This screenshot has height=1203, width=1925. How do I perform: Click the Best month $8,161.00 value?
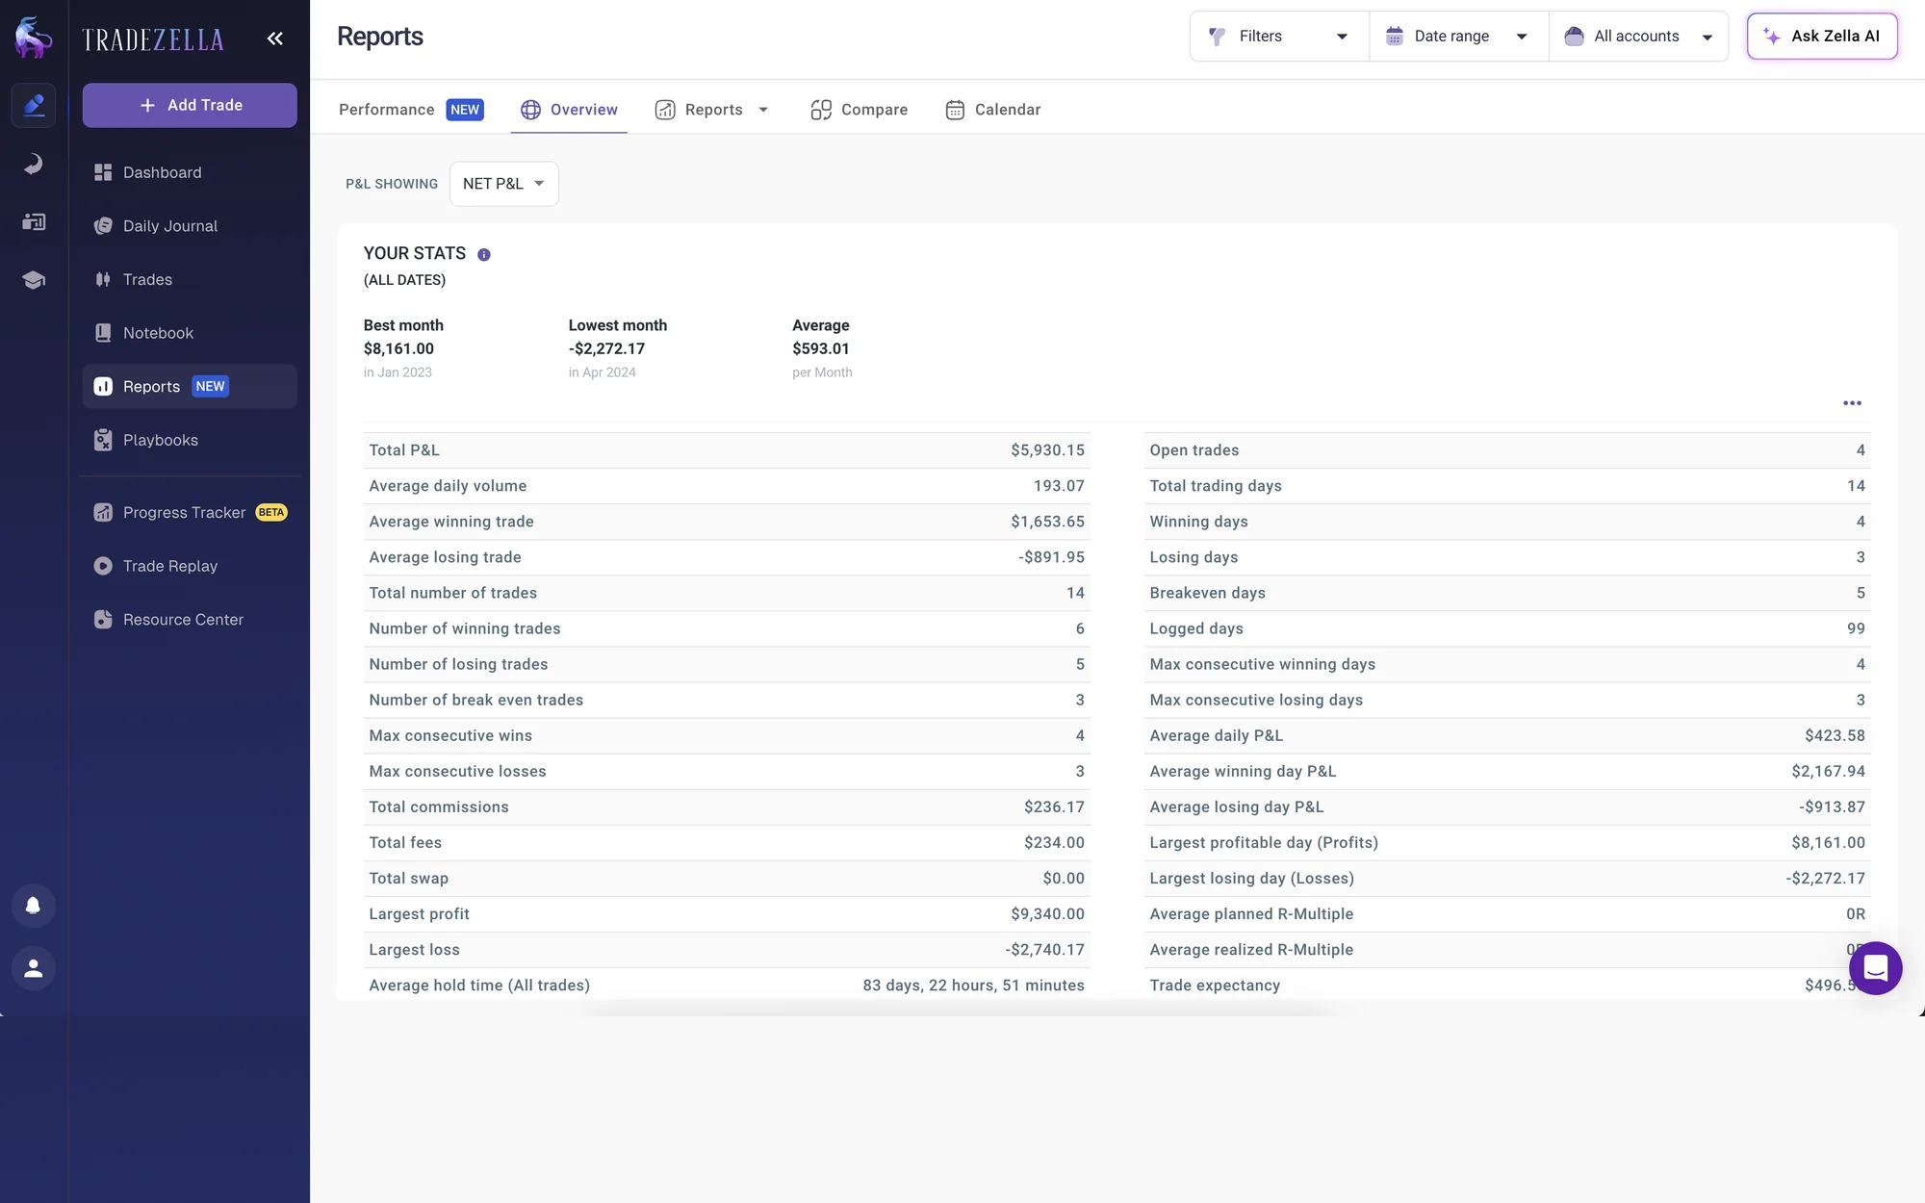398,348
